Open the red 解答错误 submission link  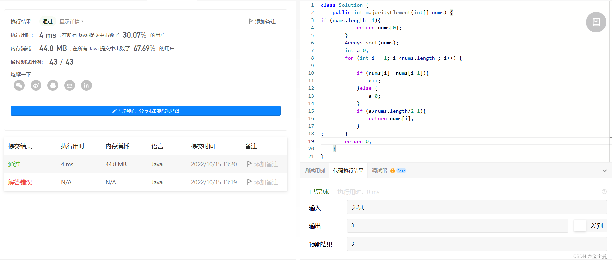coord(20,182)
